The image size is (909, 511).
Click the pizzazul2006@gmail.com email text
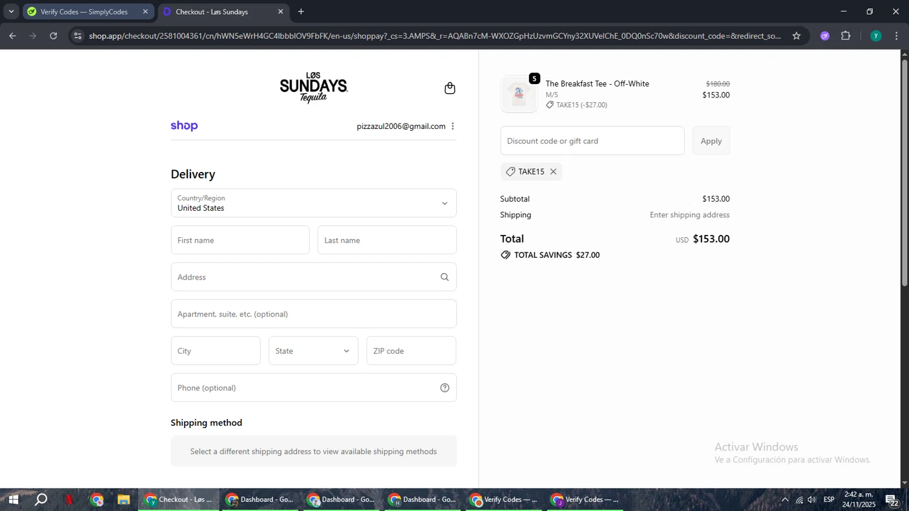point(401,126)
